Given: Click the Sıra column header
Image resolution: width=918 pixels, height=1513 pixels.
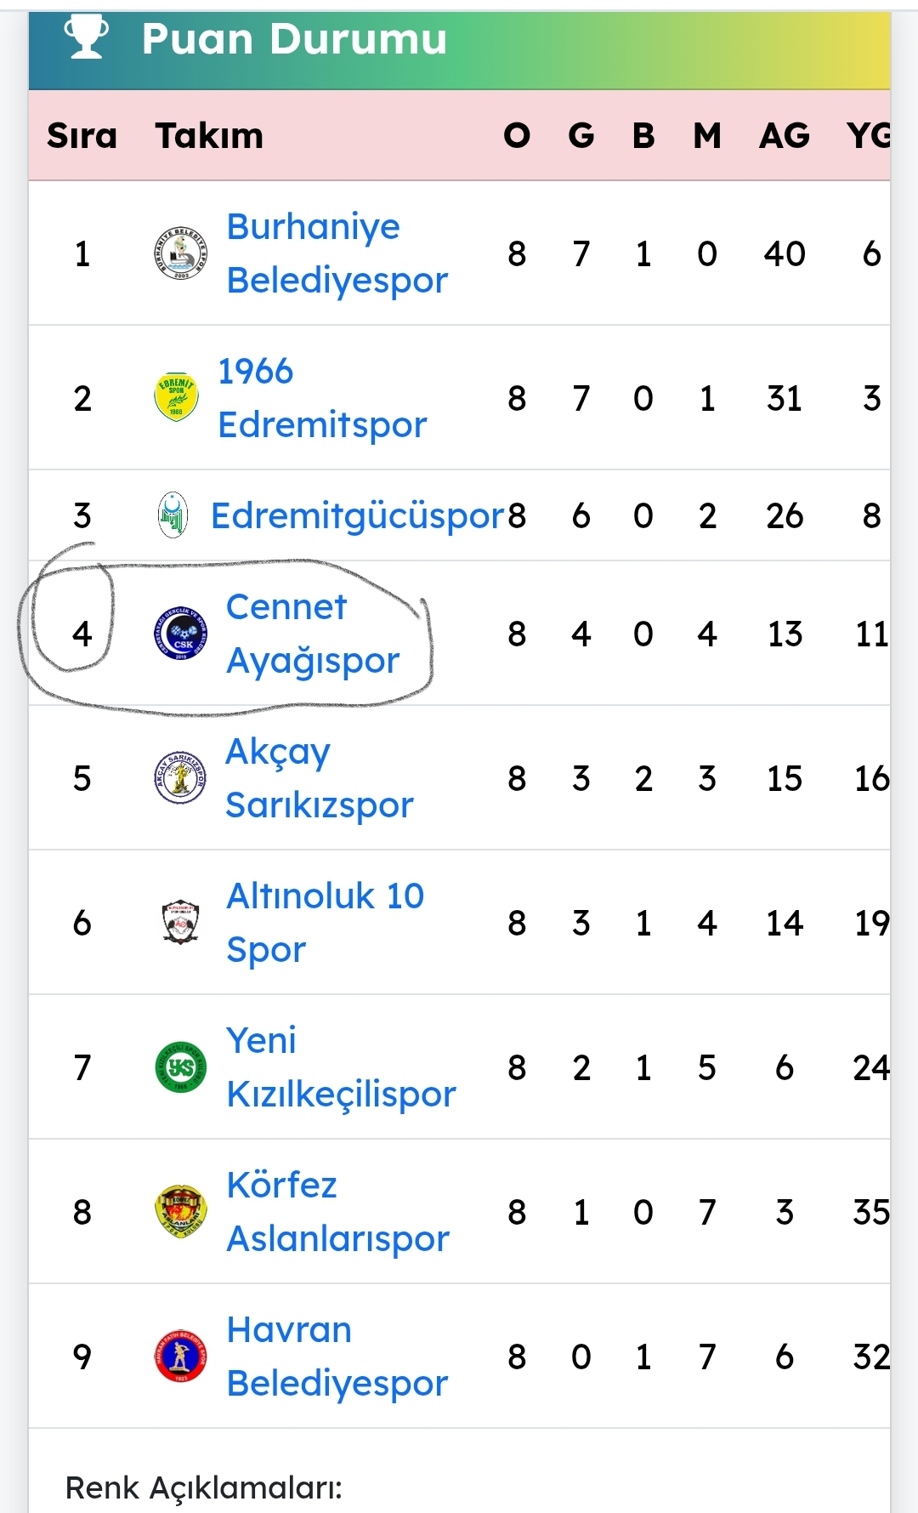Looking at the screenshot, I should 82,136.
